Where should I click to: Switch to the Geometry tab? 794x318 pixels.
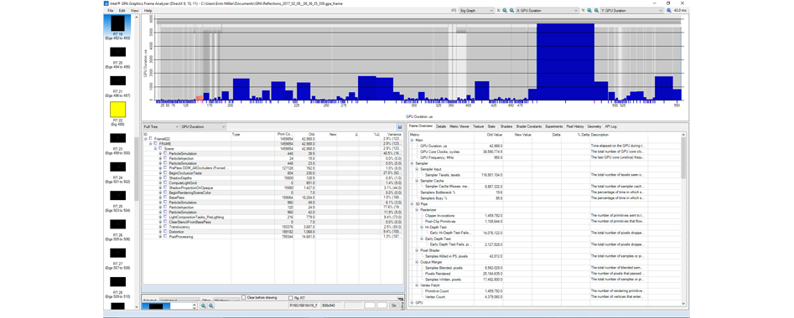click(594, 126)
